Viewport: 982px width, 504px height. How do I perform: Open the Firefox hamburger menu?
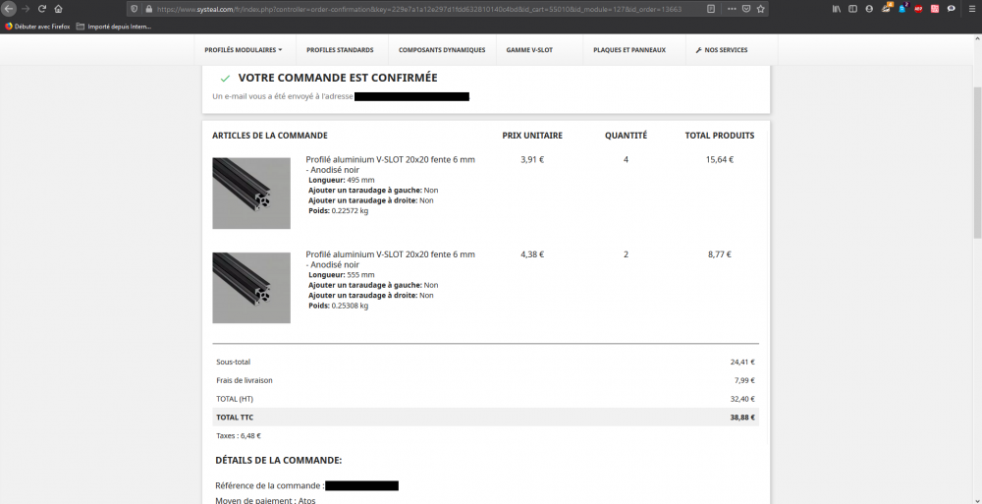coord(970,9)
